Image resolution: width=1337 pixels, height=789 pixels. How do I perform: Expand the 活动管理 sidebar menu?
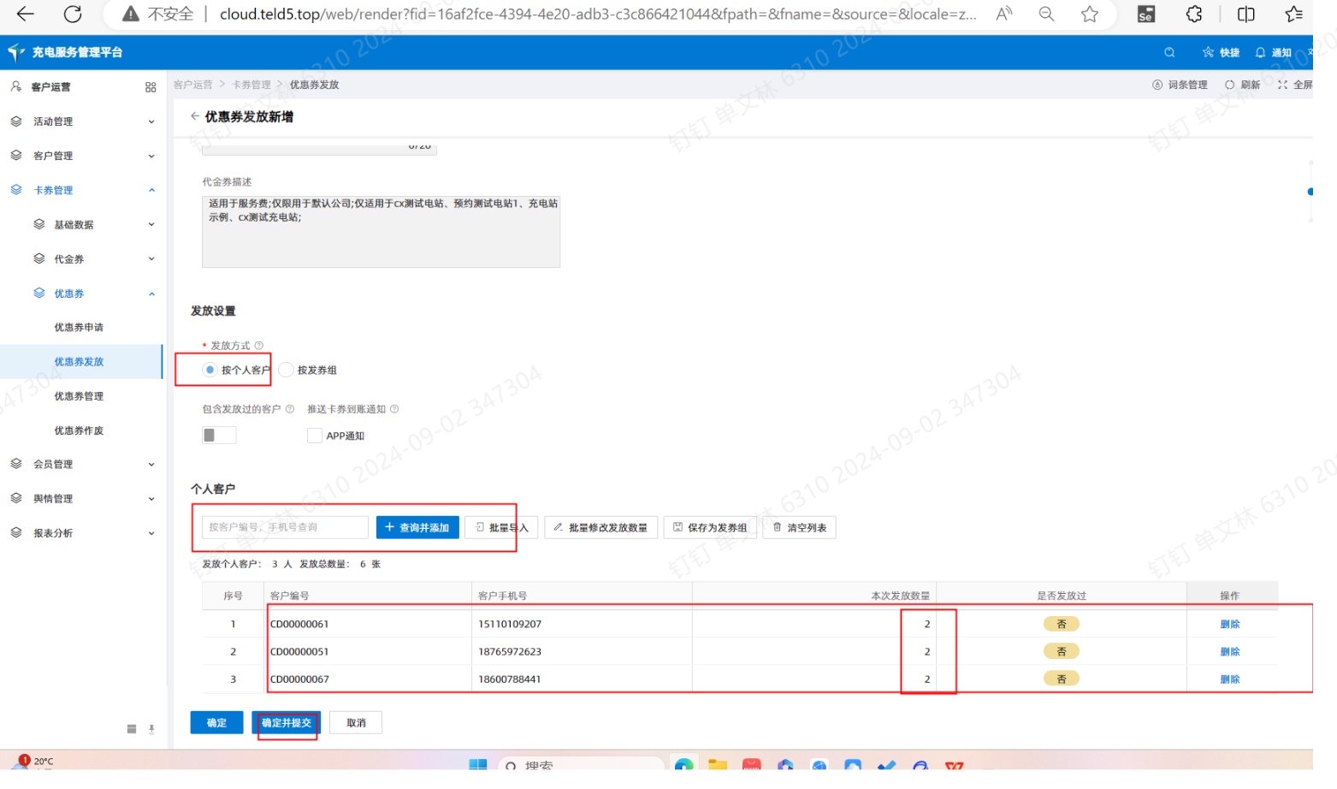pyautogui.click(x=81, y=122)
